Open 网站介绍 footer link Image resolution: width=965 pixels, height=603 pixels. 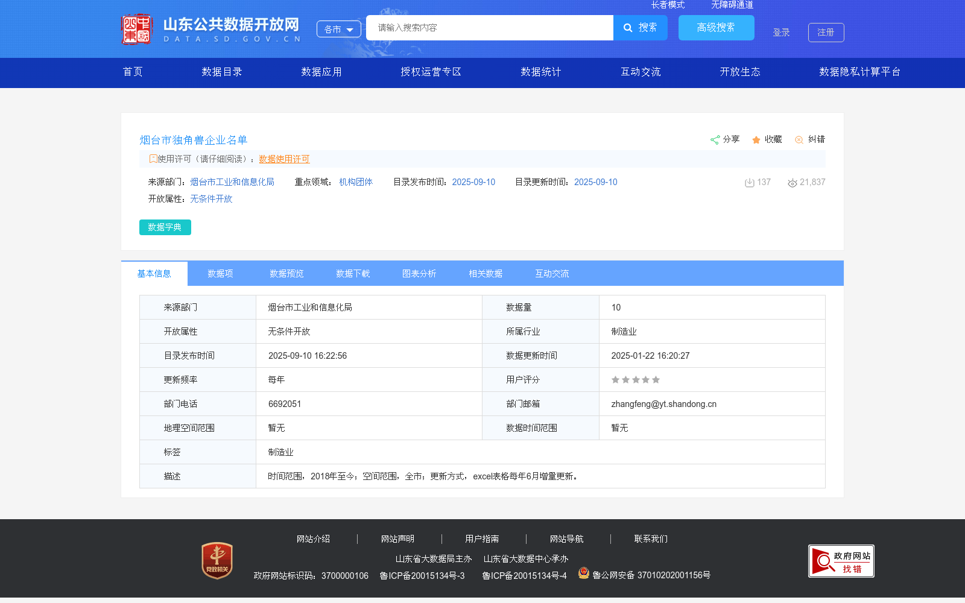point(314,539)
